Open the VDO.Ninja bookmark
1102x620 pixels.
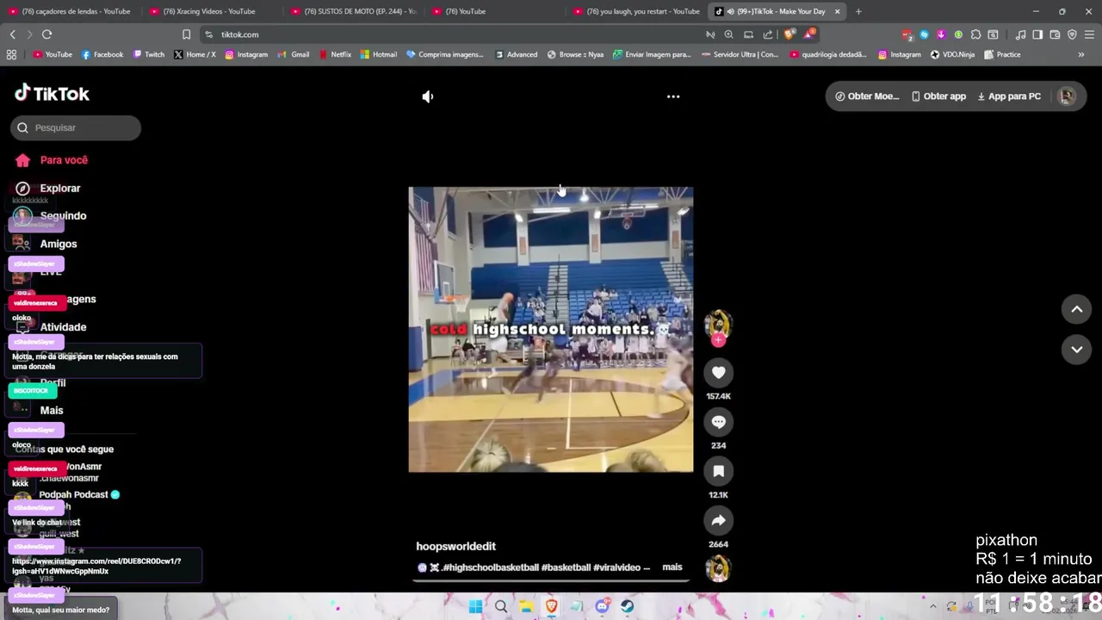[952, 54]
